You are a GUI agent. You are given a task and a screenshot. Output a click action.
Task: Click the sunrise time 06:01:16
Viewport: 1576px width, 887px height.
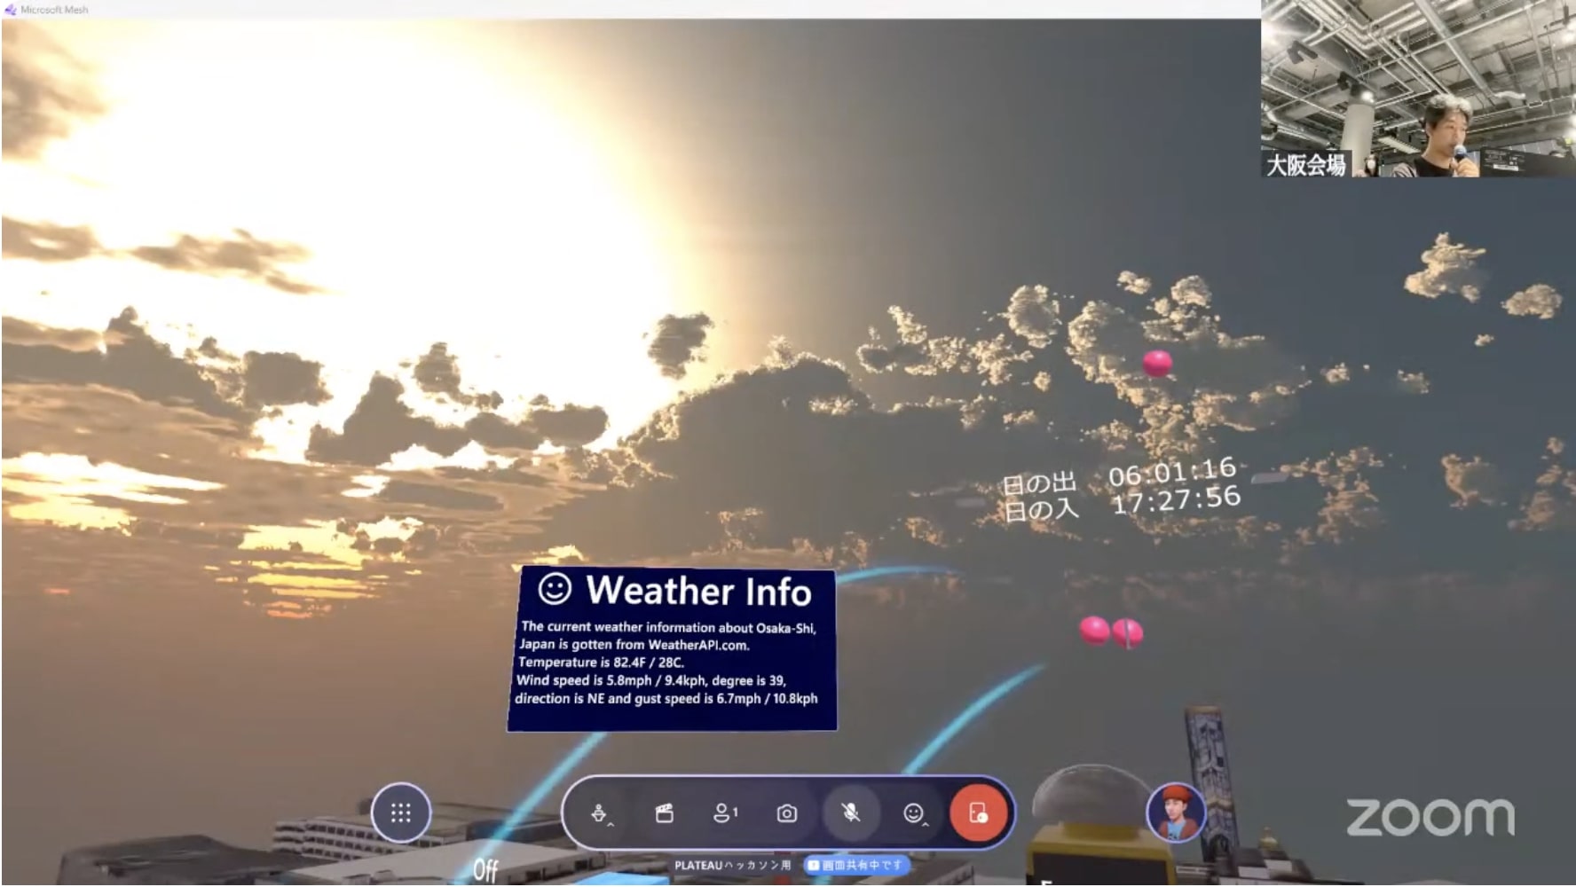point(1171,473)
